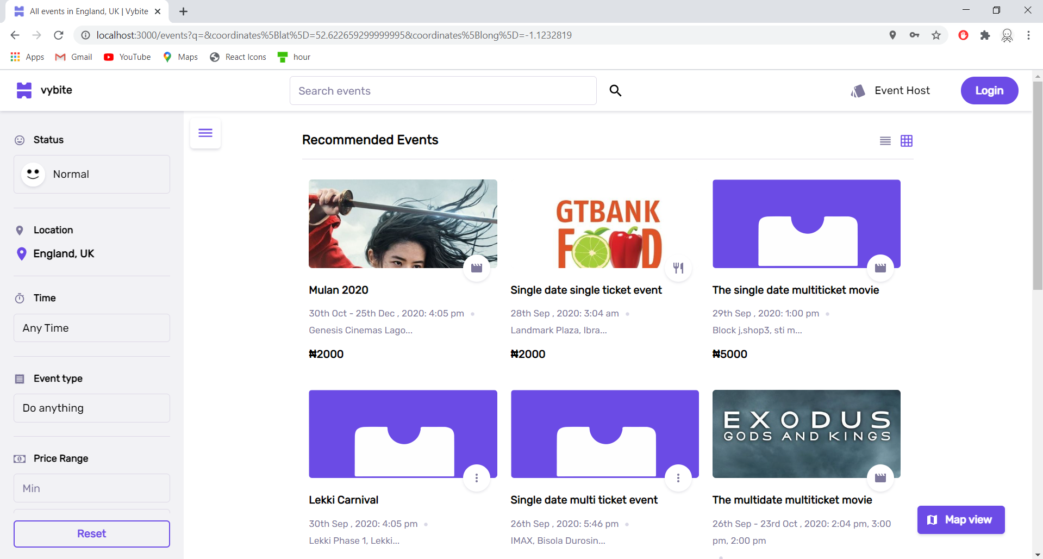Reload the page in browser
This screenshot has height=559, width=1043.
coord(59,35)
